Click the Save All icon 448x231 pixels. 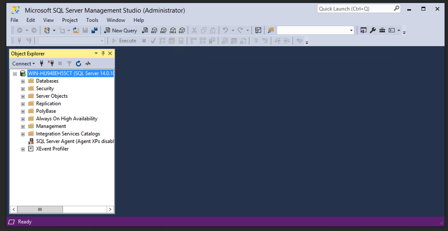tap(94, 30)
